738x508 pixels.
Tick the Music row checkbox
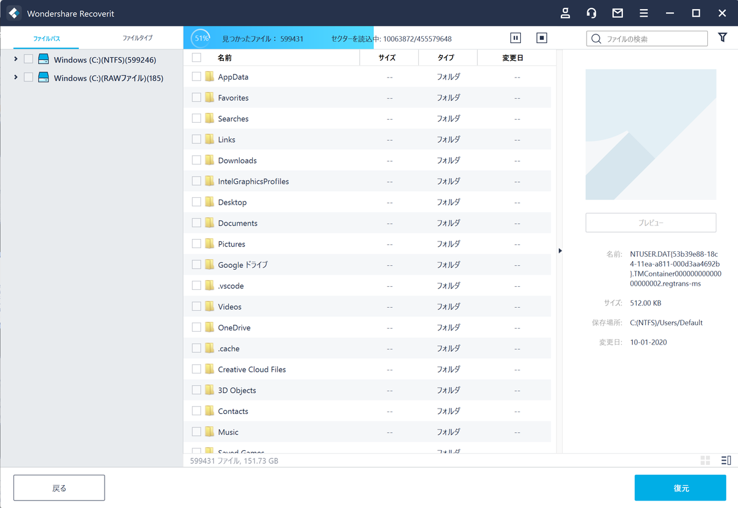[196, 432]
